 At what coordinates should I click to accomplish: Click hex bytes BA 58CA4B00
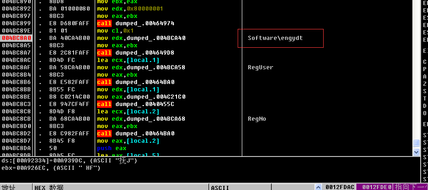coord(69,67)
